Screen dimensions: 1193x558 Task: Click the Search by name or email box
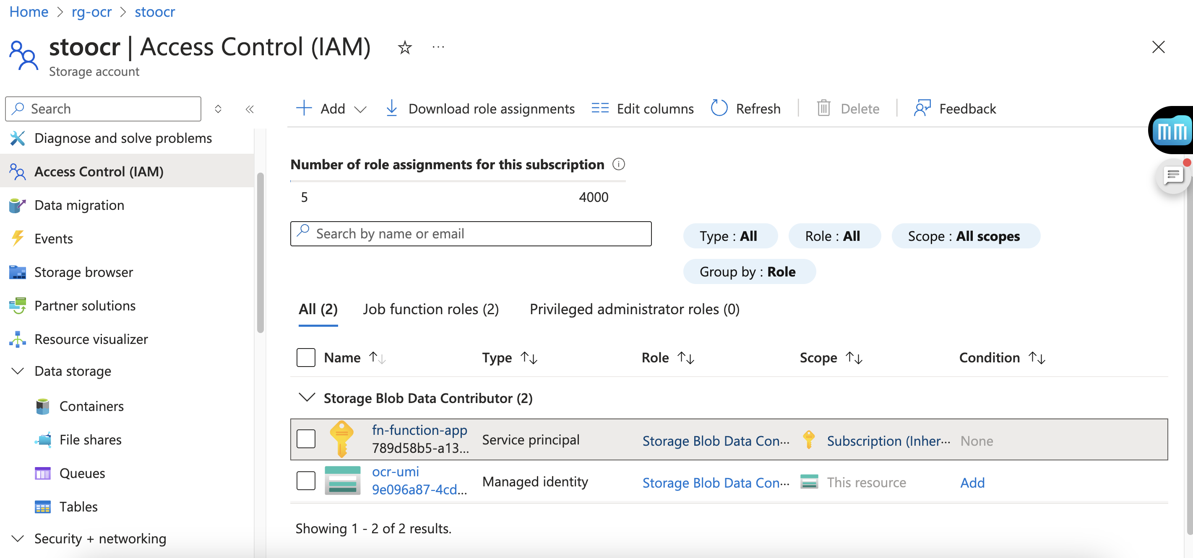pyautogui.click(x=471, y=234)
